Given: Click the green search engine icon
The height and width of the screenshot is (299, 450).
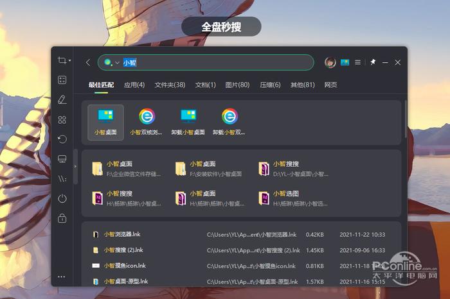Looking at the screenshot, I should pyautogui.click(x=108, y=62).
